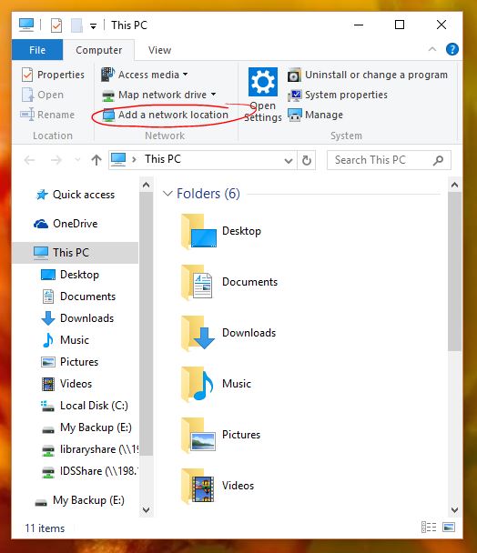Select the Pictures folder icon in main pane
The image size is (477, 553).
point(198,435)
